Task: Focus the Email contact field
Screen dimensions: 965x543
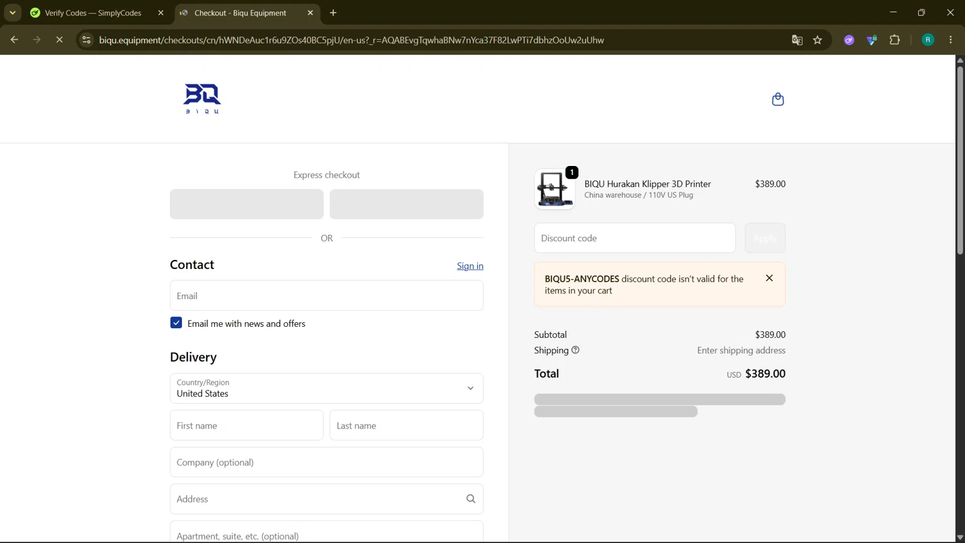Action: [x=327, y=295]
